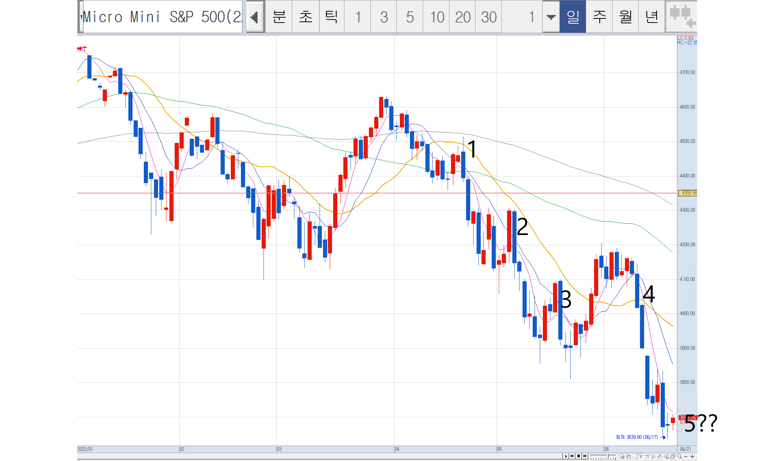Open the Micro Mini S&P 500 symbol selector

[162, 17]
